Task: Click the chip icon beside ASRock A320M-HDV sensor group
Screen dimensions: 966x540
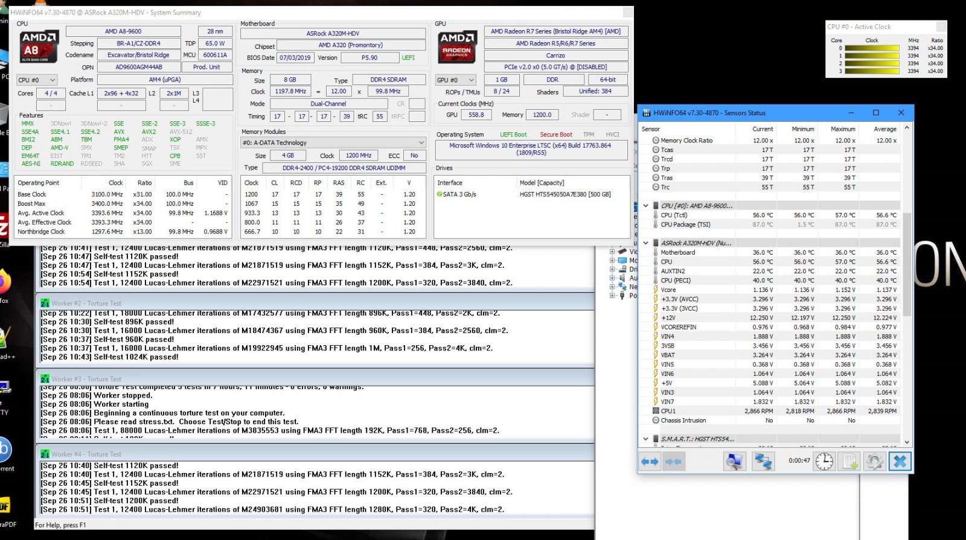Action: (x=656, y=243)
